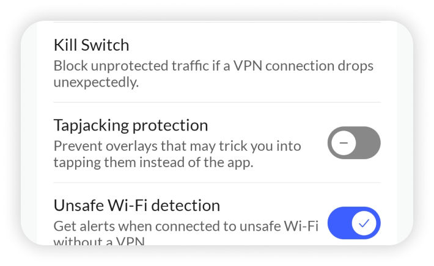Screen dimensions: 434x266
Task: Click the "unexpectedly." word under Kill Switch
Action: pos(96,82)
